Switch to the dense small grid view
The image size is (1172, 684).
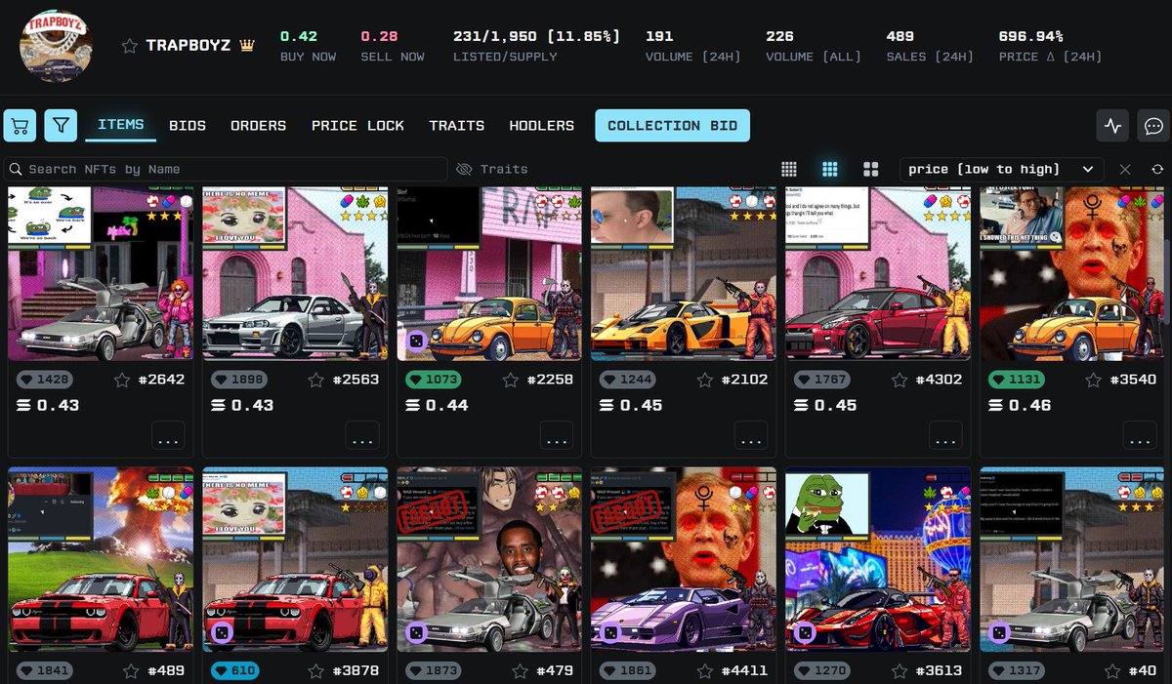[789, 169]
